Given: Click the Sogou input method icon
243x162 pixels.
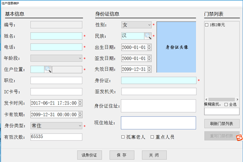Looking at the screenshot, I should [x=239, y=138].
